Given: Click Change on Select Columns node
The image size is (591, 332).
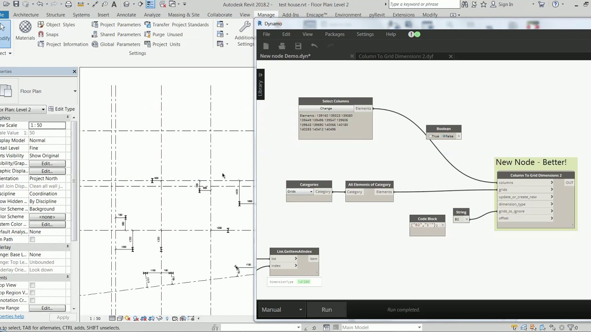Looking at the screenshot, I should point(326,108).
